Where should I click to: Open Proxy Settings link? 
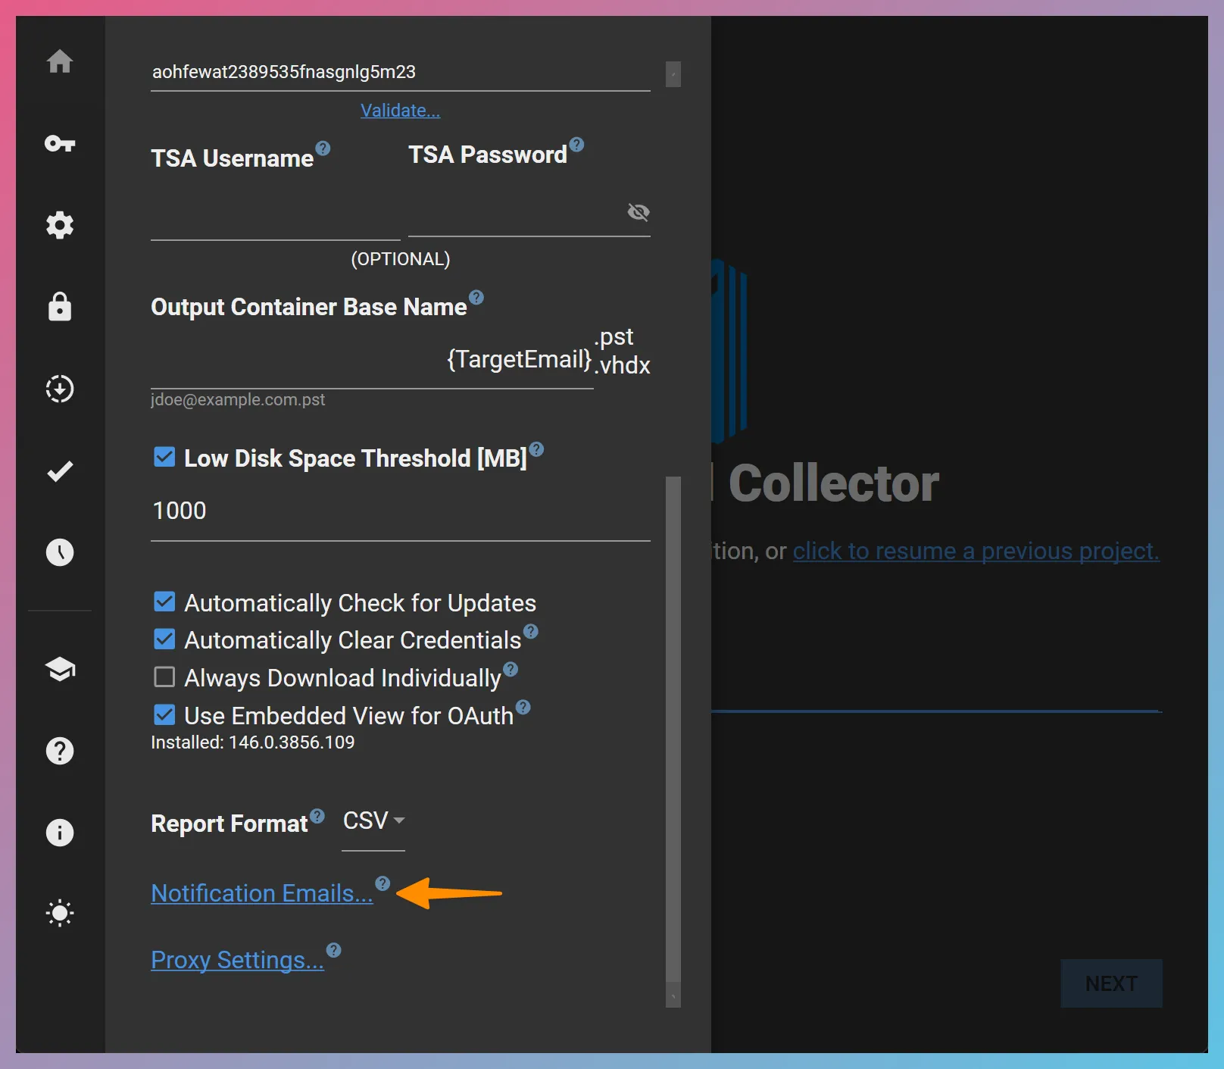(x=237, y=960)
